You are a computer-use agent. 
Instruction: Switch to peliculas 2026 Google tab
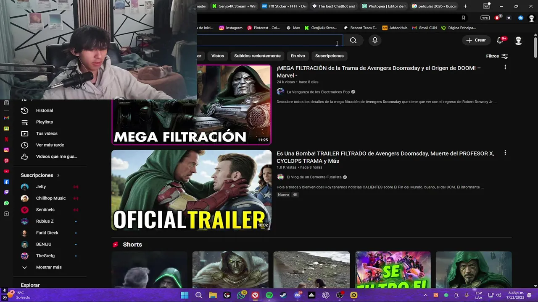coord(434,6)
